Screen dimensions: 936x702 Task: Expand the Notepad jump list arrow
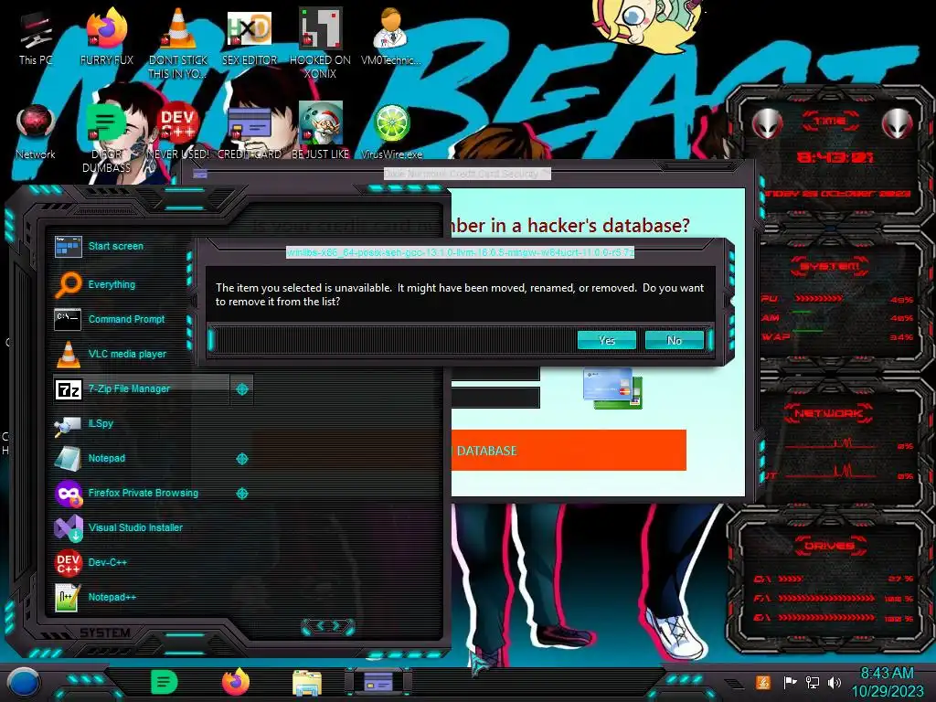coord(241,459)
